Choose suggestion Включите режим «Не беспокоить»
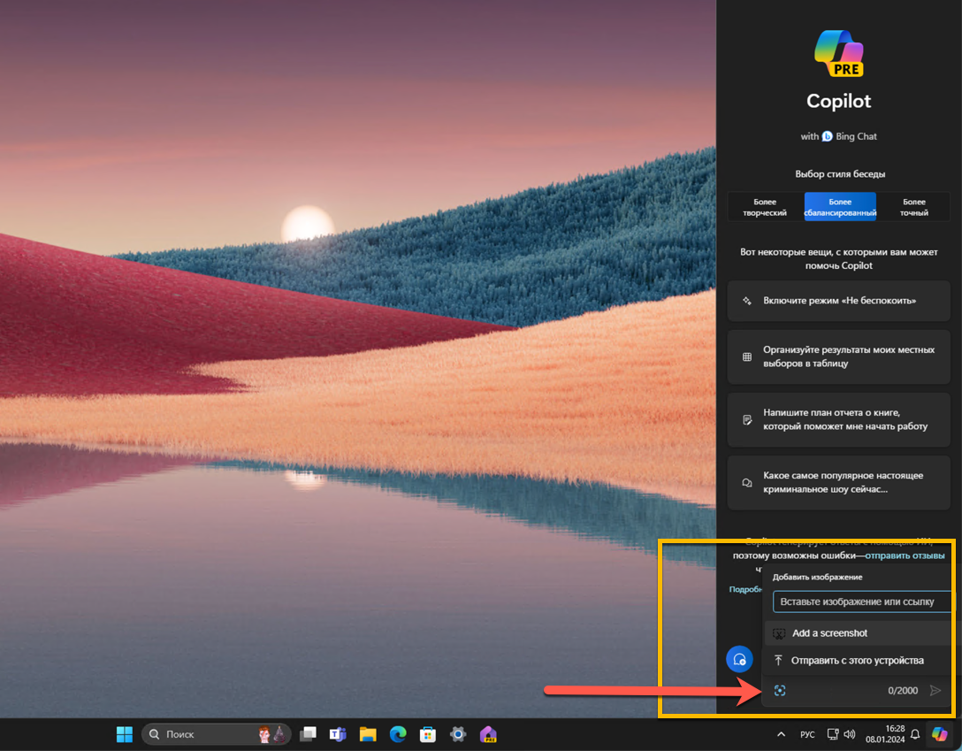The width and height of the screenshot is (962, 751). (838, 301)
